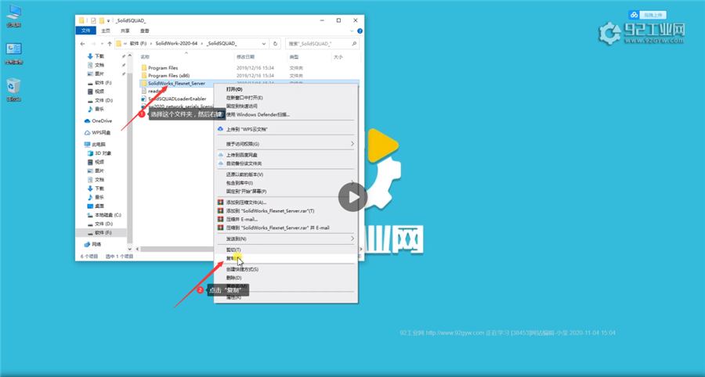The height and width of the screenshot is (377, 705).
Task: Refresh the current folder view
Action: (x=275, y=44)
